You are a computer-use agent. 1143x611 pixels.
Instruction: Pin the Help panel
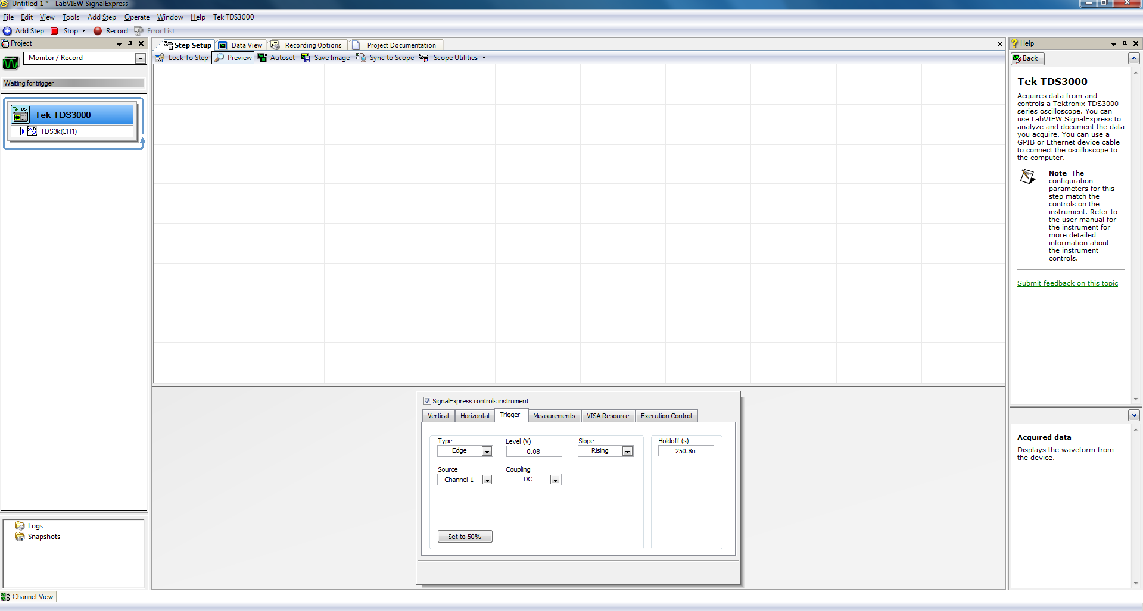1125,43
